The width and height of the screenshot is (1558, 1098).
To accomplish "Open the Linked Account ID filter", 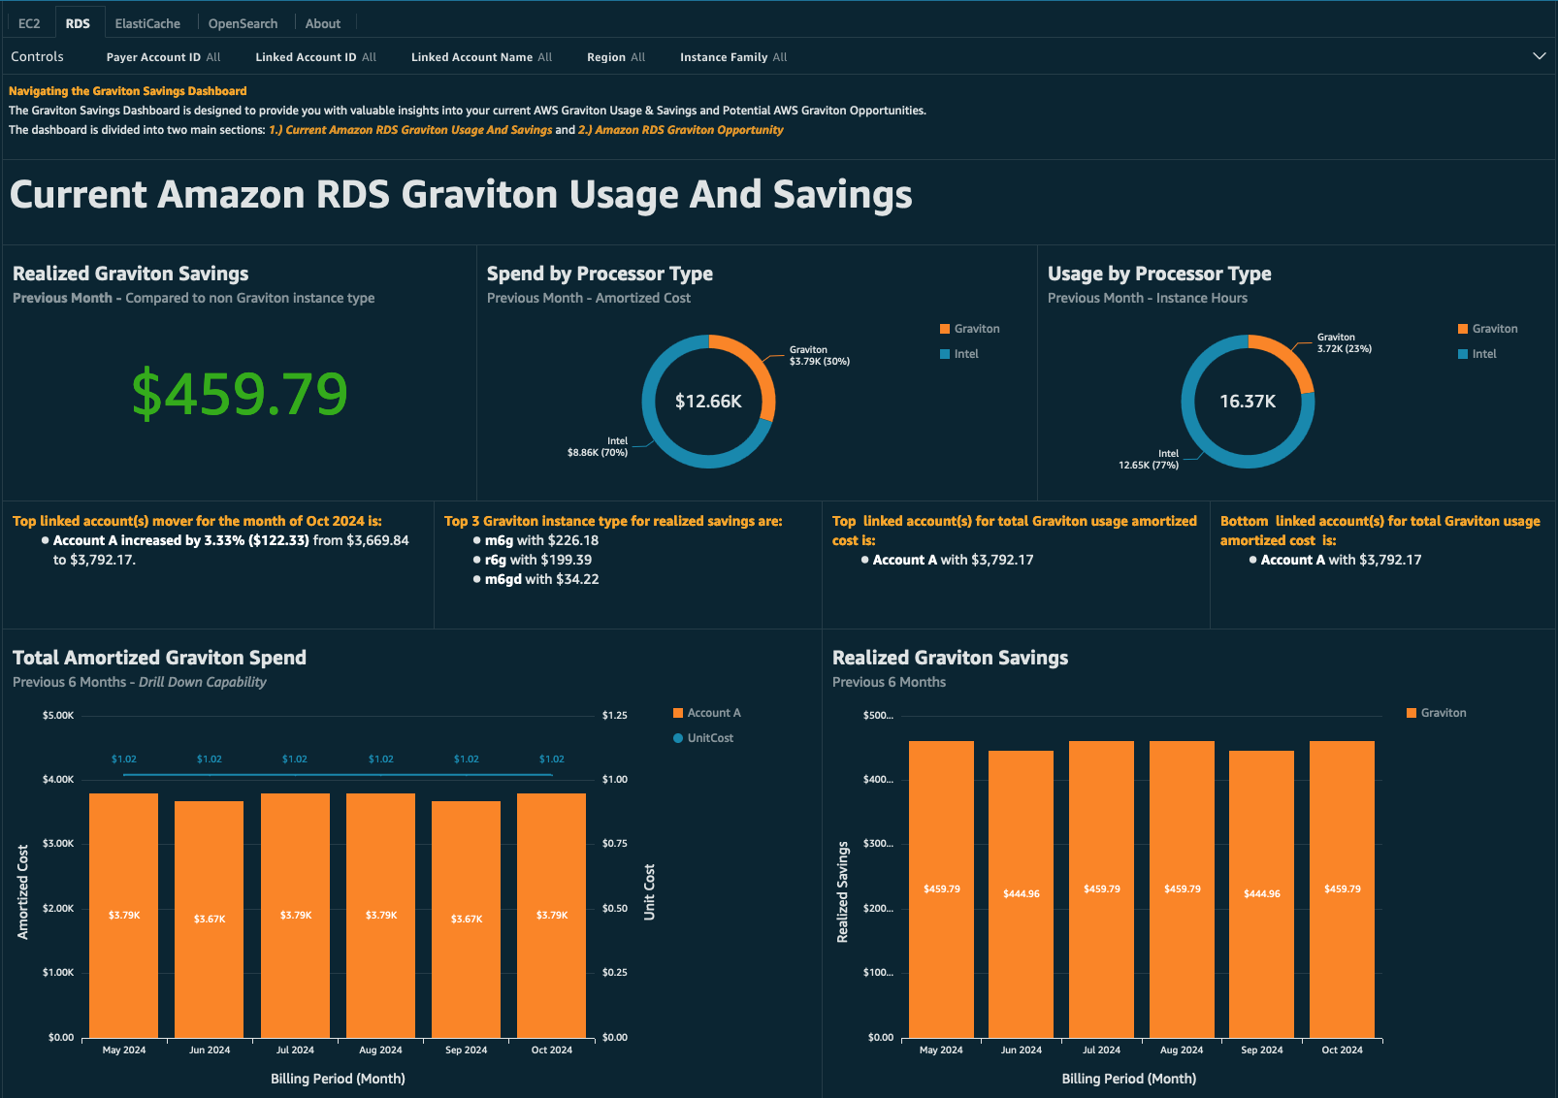I will click(315, 56).
